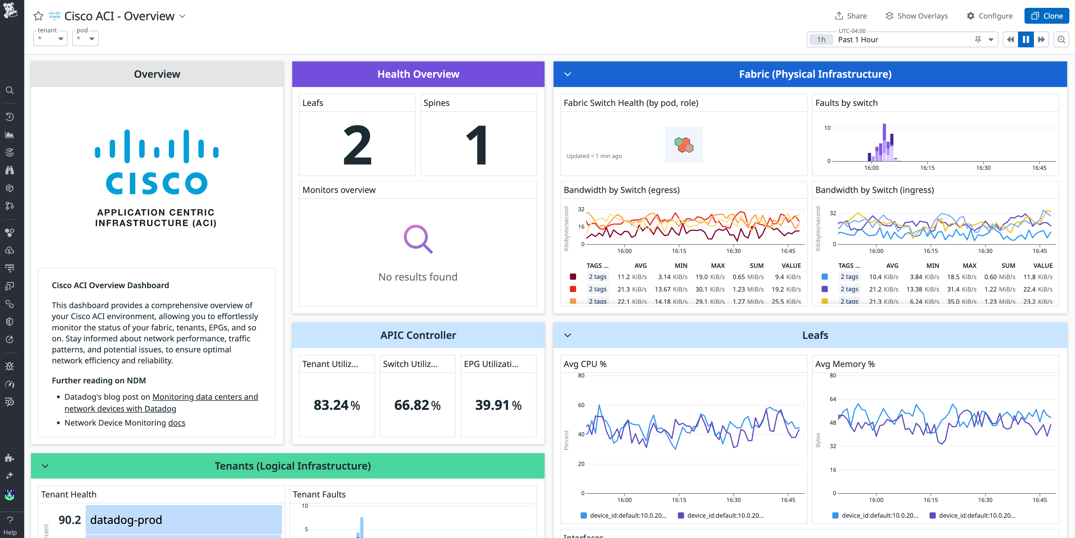Open the tenant variable dropdown
The height and width of the screenshot is (538, 1075).
click(x=50, y=39)
